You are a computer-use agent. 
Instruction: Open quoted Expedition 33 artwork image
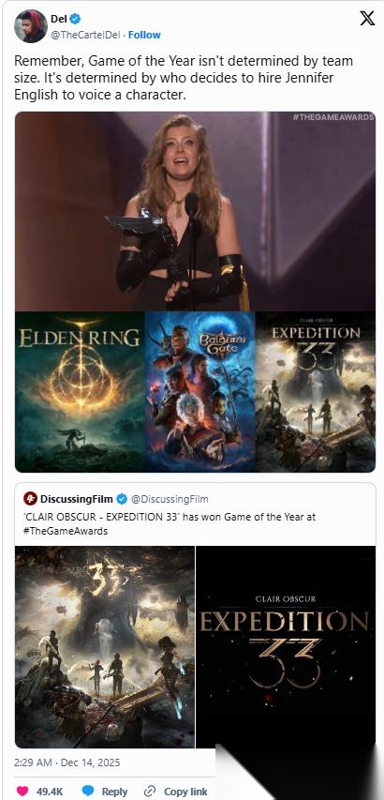105,647
